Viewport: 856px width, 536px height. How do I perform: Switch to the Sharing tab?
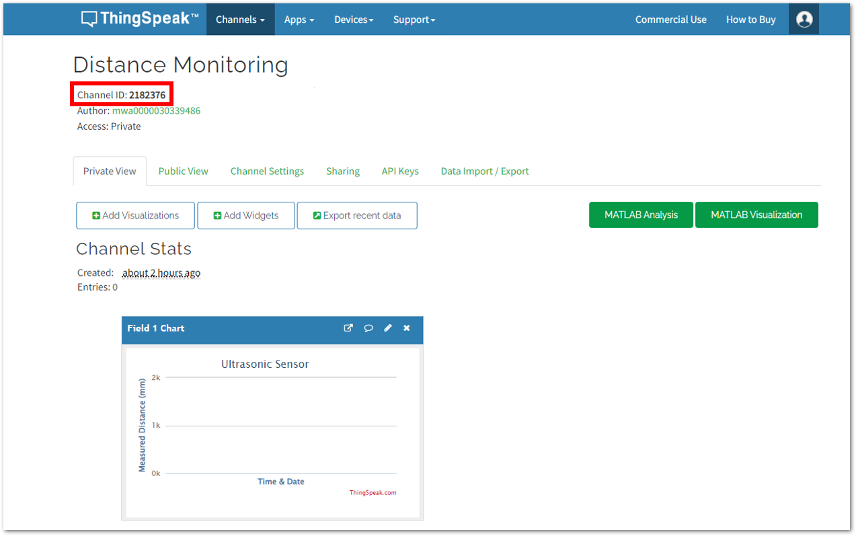(343, 171)
